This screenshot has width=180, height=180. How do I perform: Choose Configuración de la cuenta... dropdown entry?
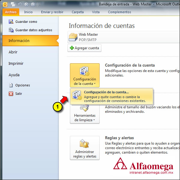[112, 96]
